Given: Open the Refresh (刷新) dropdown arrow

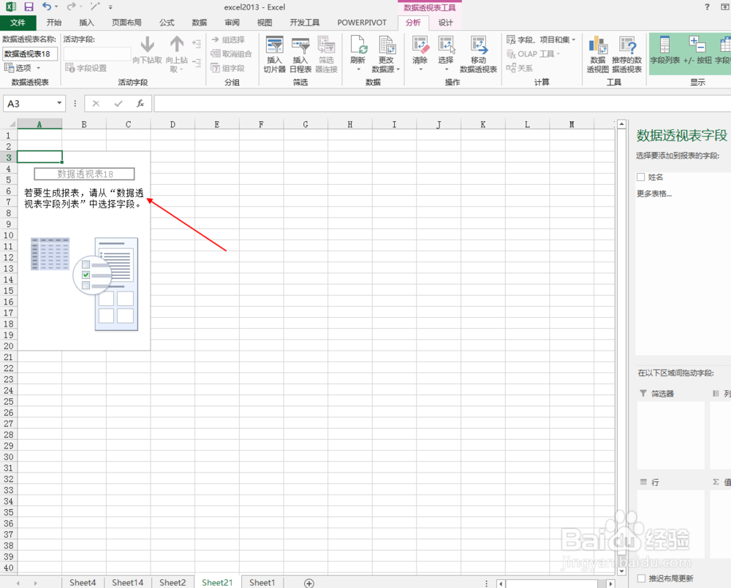Looking at the screenshot, I should point(358,69).
